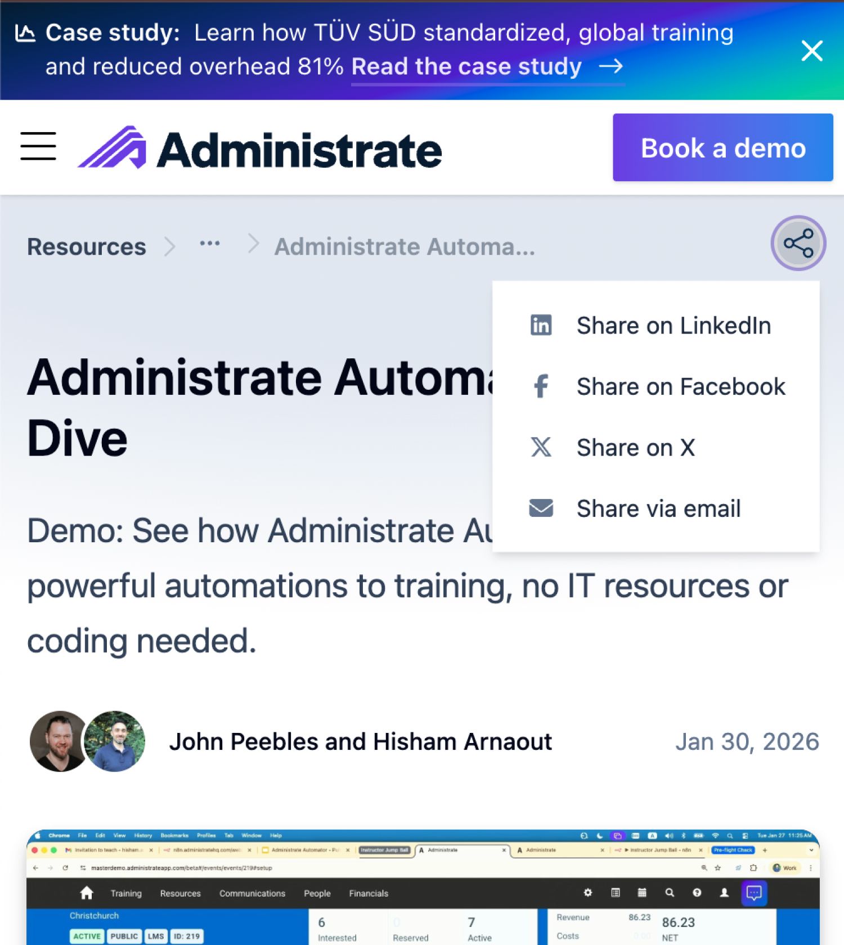Click People in the demo screenshot nav
The image size is (844, 945).
coord(317,893)
